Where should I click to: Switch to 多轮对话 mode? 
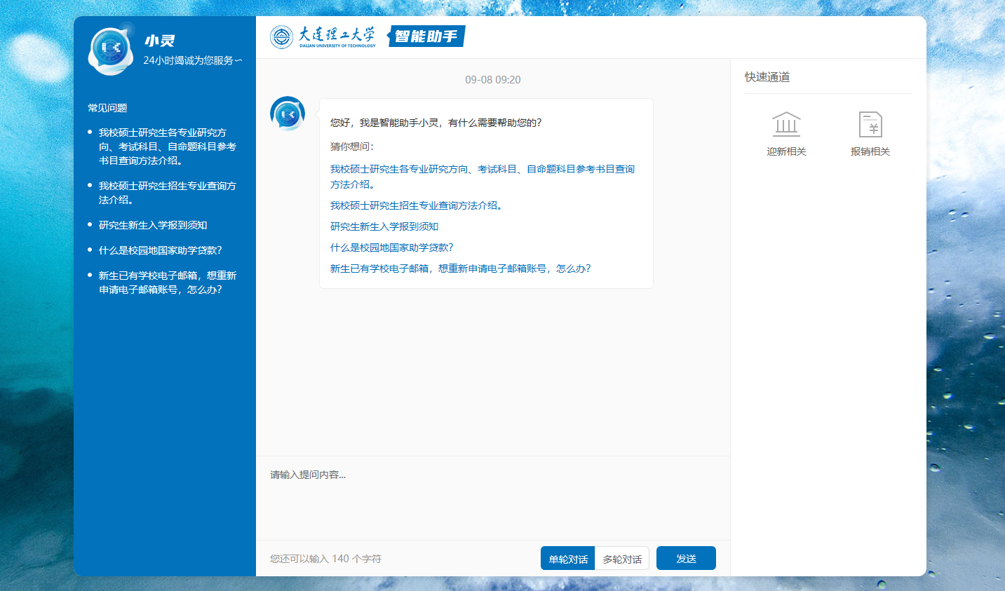pyautogui.click(x=622, y=559)
